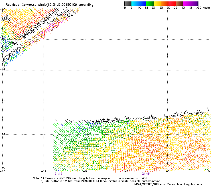
Task: Click the orange 25-30 knots legend swatch
Action: [x=165, y=3]
